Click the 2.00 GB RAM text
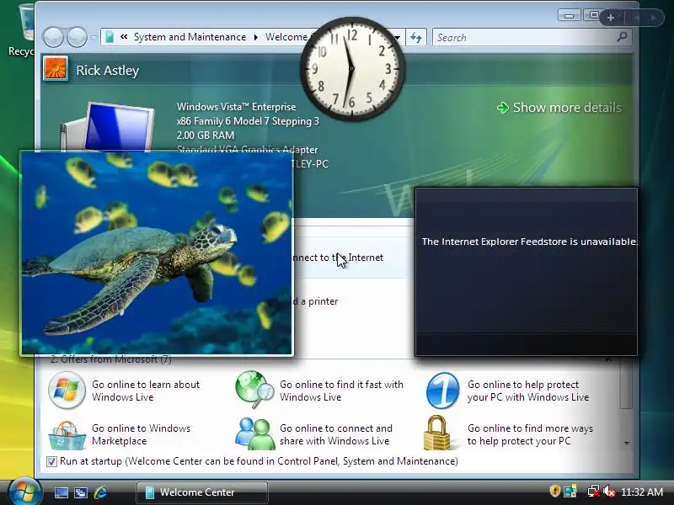Image resolution: width=674 pixels, height=505 pixels. 206,136
